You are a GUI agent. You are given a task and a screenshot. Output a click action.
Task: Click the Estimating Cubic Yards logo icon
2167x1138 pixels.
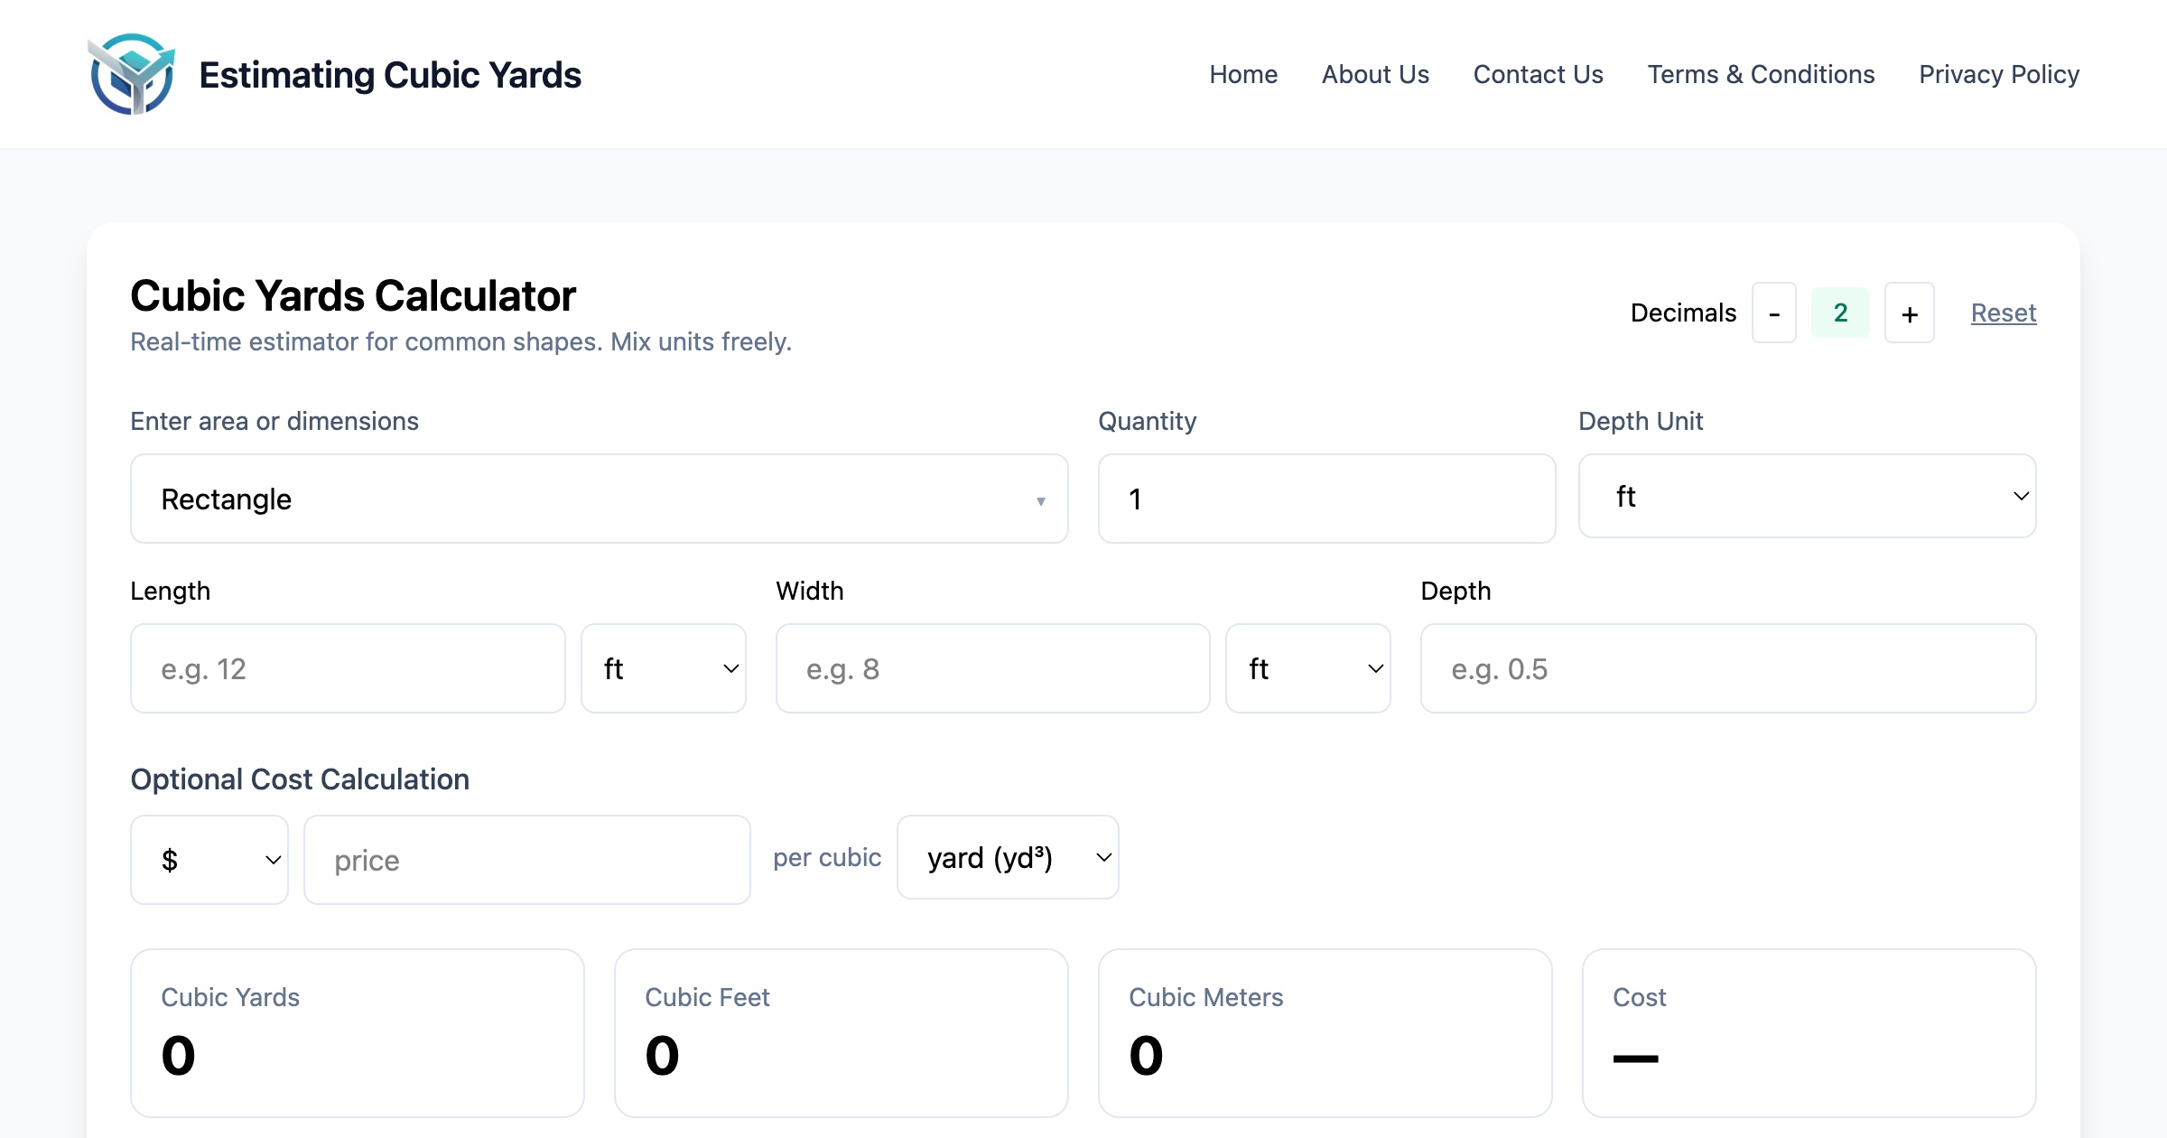point(132,74)
